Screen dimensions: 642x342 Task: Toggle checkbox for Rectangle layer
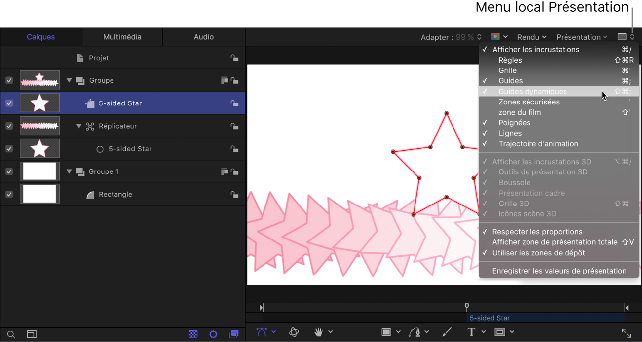pos(9,194)
